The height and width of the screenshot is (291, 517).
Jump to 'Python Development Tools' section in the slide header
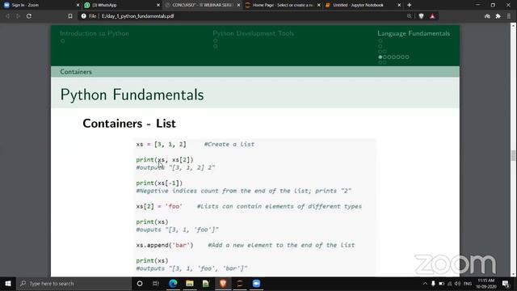pyautogui.click(x=253, y=33)
